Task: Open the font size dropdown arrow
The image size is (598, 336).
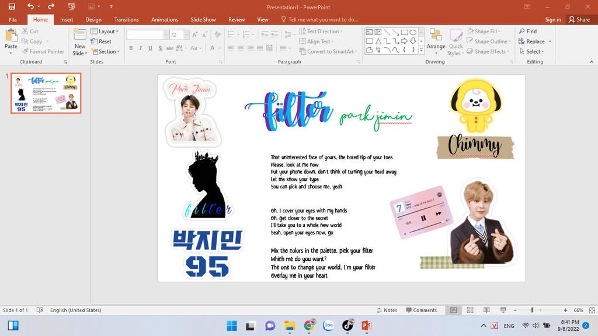Action: (x=186, y=34)
